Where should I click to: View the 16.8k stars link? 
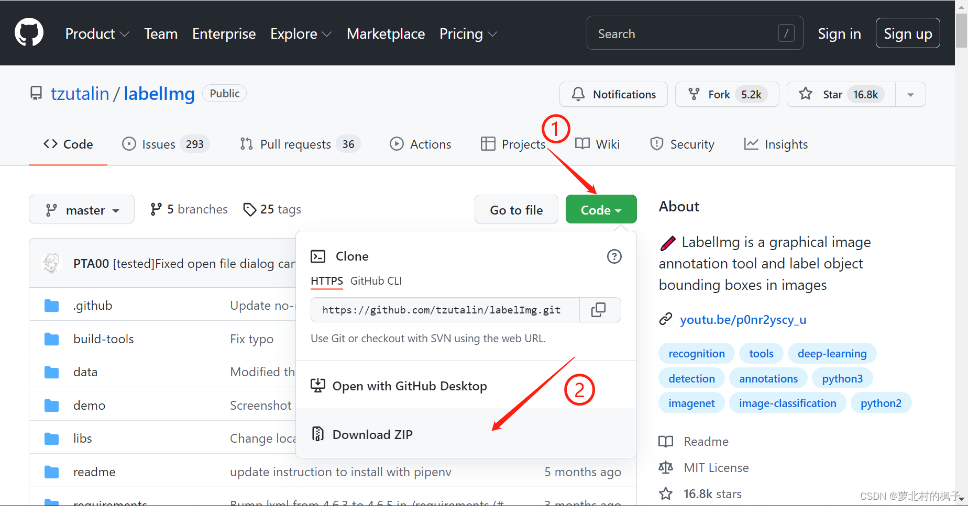point(700,494)
